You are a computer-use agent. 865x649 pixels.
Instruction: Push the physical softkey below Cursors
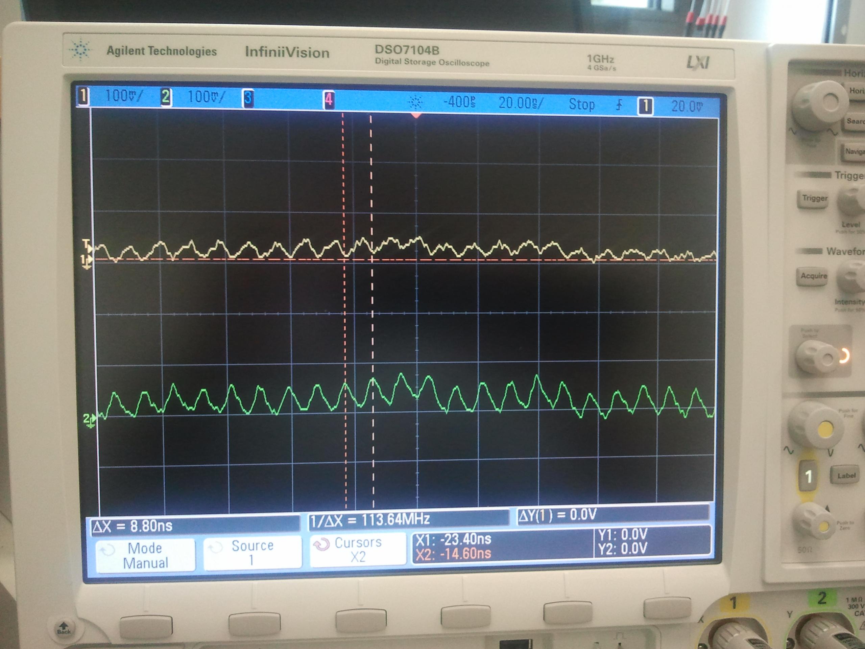(361, 620)
